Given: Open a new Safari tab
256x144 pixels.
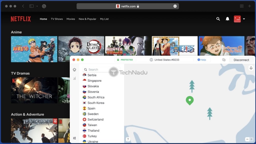Looking at the screenshot, I should click(x=249, y=6).
